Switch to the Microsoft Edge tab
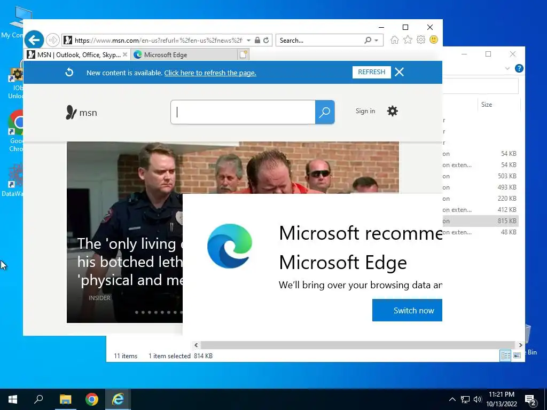The width and height of the screenshot is (547, 410). coord(184,55)
